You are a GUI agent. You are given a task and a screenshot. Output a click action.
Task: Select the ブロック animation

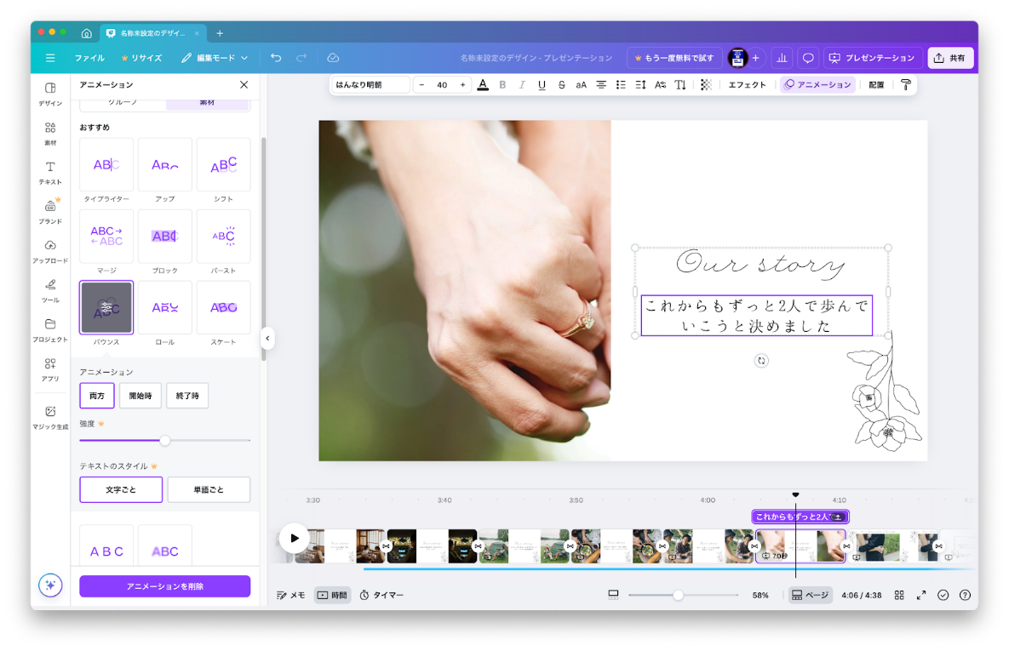click(x=164, y=236)
